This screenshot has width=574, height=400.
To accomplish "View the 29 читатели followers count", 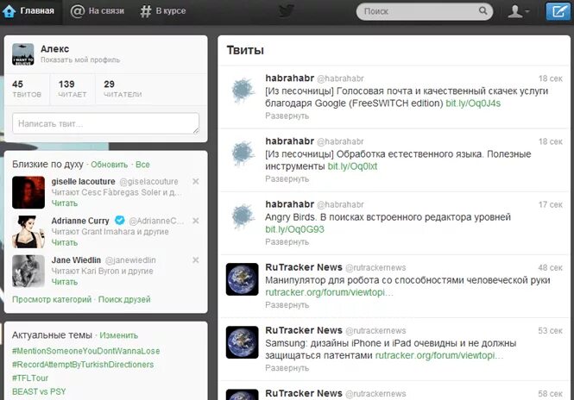I will [123, 89].
